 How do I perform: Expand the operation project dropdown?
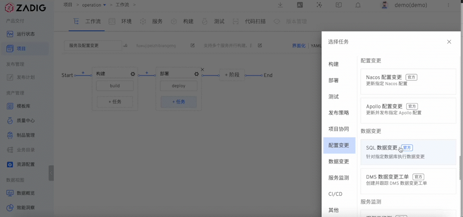105,5
